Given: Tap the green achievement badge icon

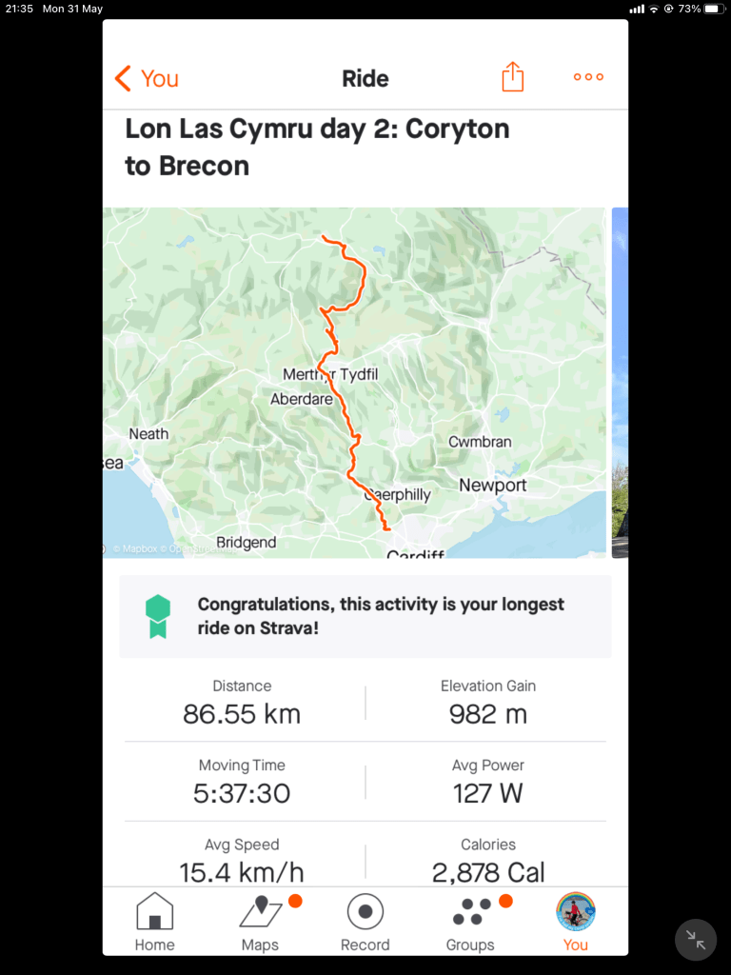Looking at the screenshot, I should click(157, 616).
